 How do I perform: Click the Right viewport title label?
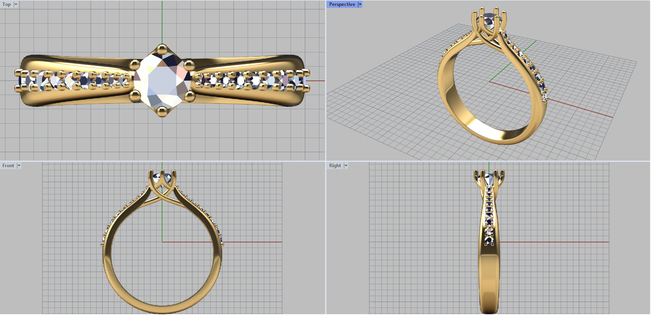335,166
